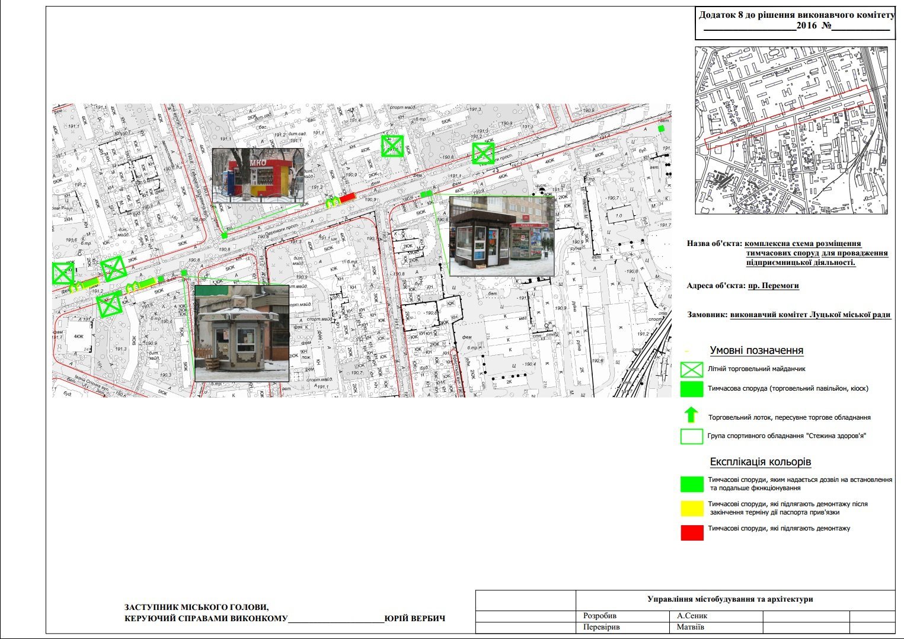Click the green square beside "Тимчасова споруда" legend entry
The height and width of the screenshot is (639, 904).
click(691, 389)
